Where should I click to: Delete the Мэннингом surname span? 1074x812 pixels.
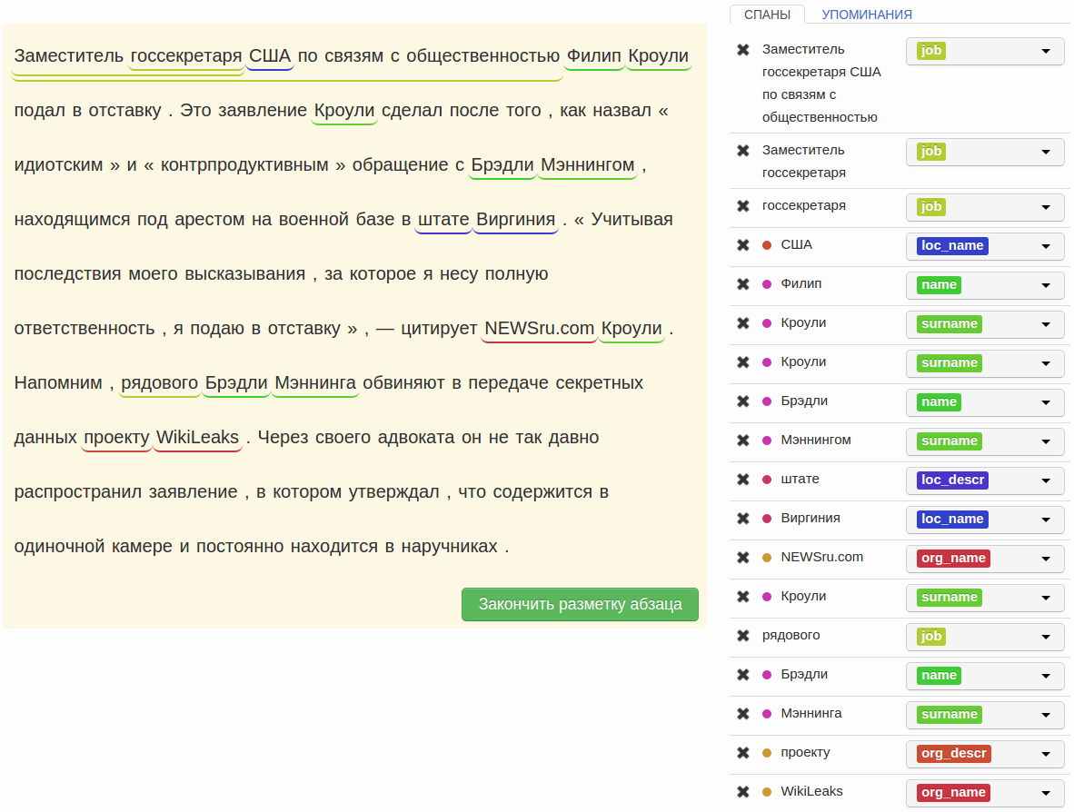pyautogui.click(x=742, y=441)
